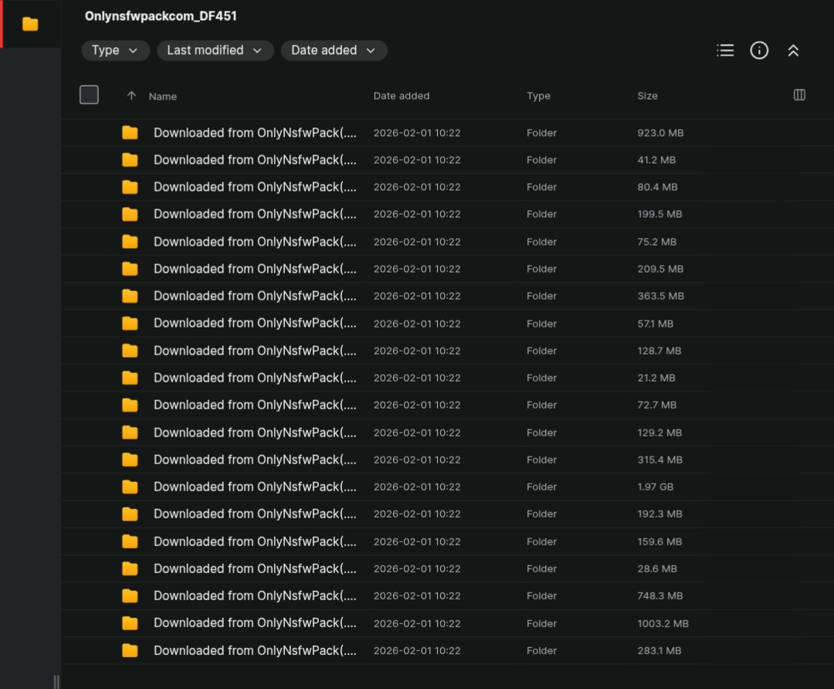Open the Last modified filter dropdown

(215, 50)
